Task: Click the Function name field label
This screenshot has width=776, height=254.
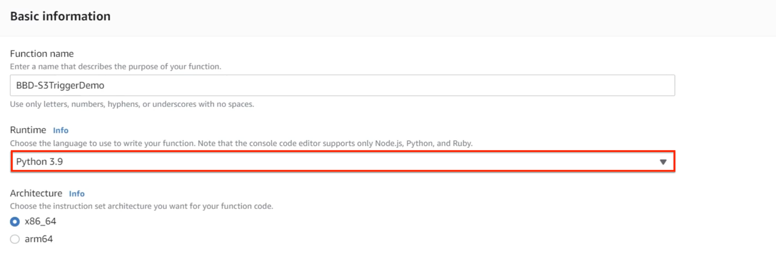Action: (x=42, y=54)
